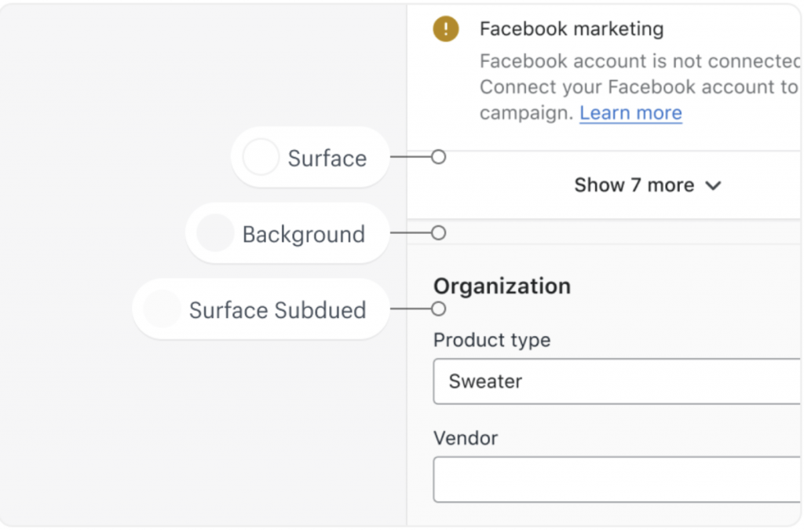804x530 pixels.
Task: Click the Surface Subdued annotation marker dot
Action: 439,309
